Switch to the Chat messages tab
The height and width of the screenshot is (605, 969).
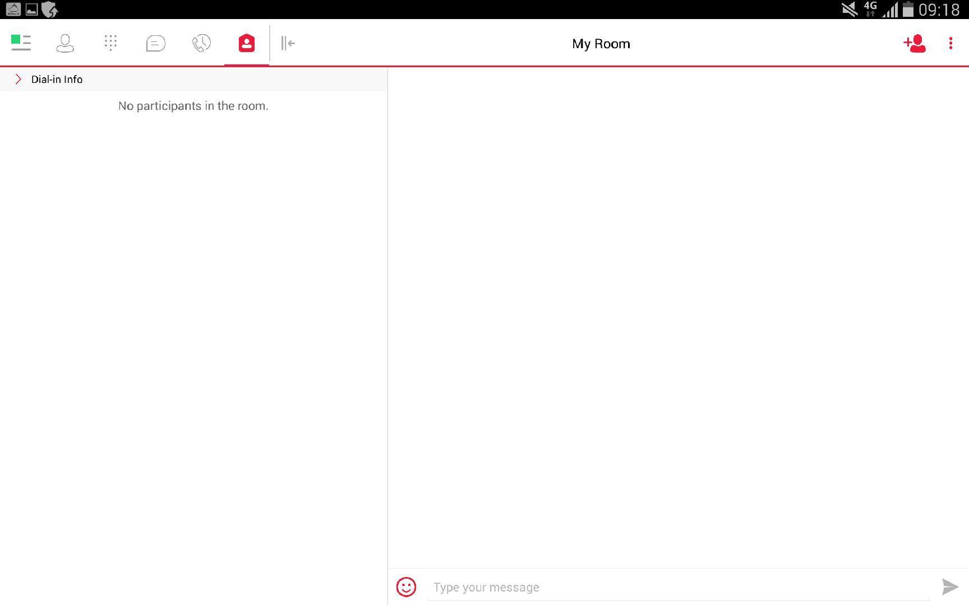point(155,43)
